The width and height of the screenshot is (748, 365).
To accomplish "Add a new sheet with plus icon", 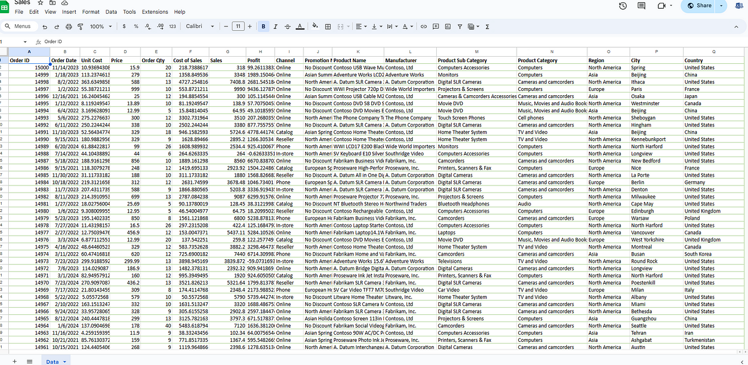I will (14, 361).
